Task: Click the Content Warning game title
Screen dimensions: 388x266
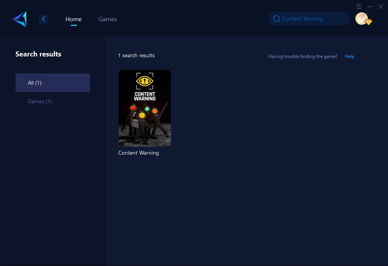Action: click(x=139, y=153)
